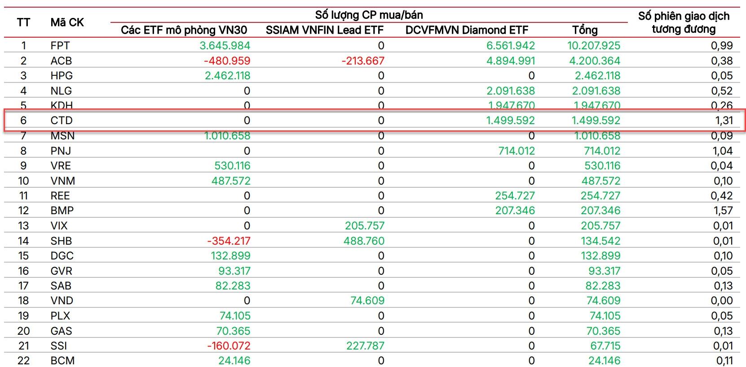Click PNJ's Diamond ETF value 714.012
Viewport: 746px width, 367px height.
point(516,151)
